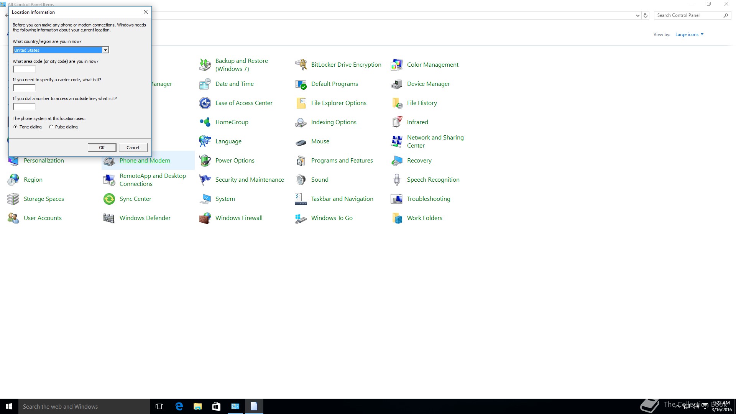The height and width of the screenshot is (414, 736).
Task: Click the Infrared icon
Action: point(397,122)
